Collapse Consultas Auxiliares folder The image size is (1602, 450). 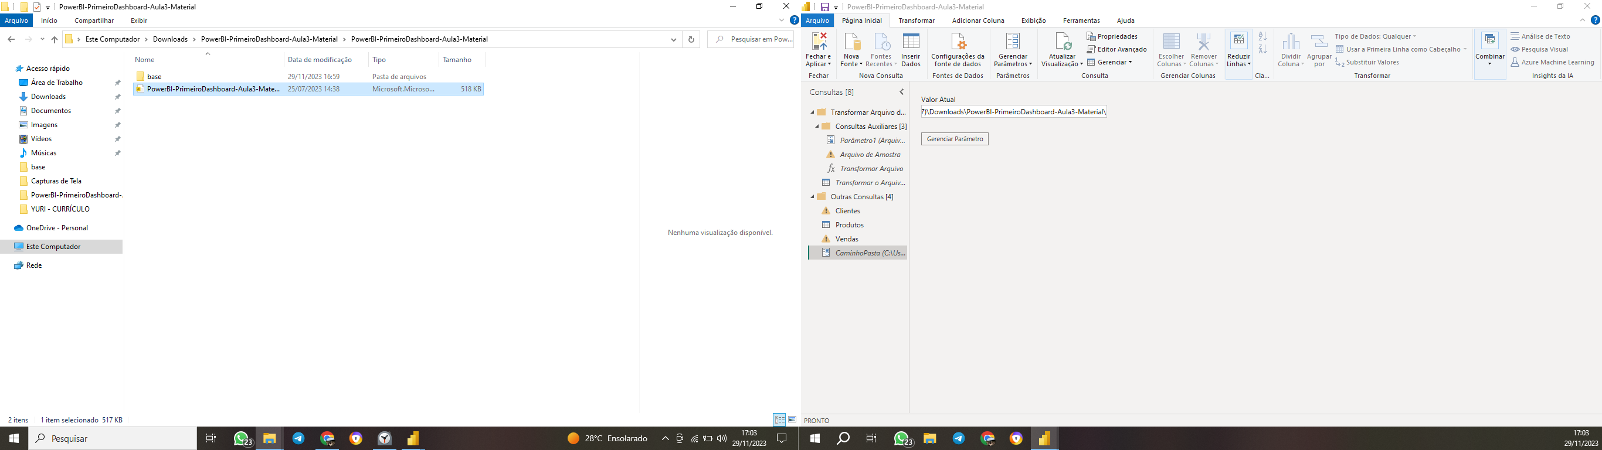point(817,126)
